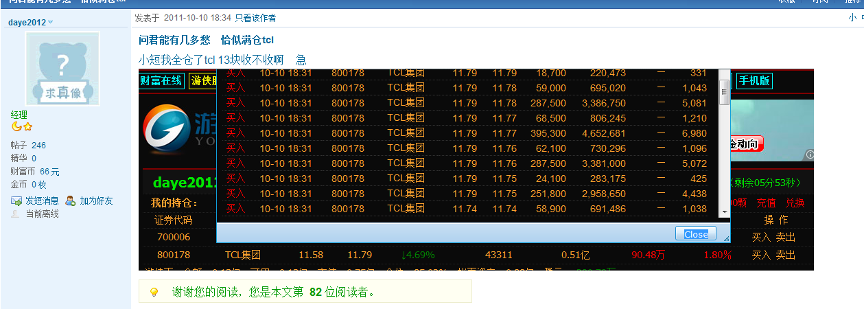Viewport: 864px width, 309px height.
Task: Click the fee value 6,980 in popup
Action: coord(694,133)
